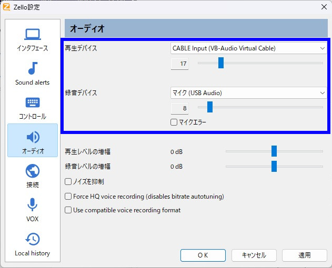Select the Sound alerts music note icon
Image resolution: width=332 pixels, height=268 pixels.
[33, 69]
